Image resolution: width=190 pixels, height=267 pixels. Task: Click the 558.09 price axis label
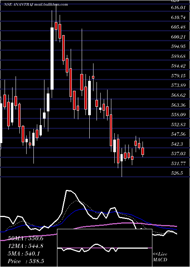tap(179, 115)
